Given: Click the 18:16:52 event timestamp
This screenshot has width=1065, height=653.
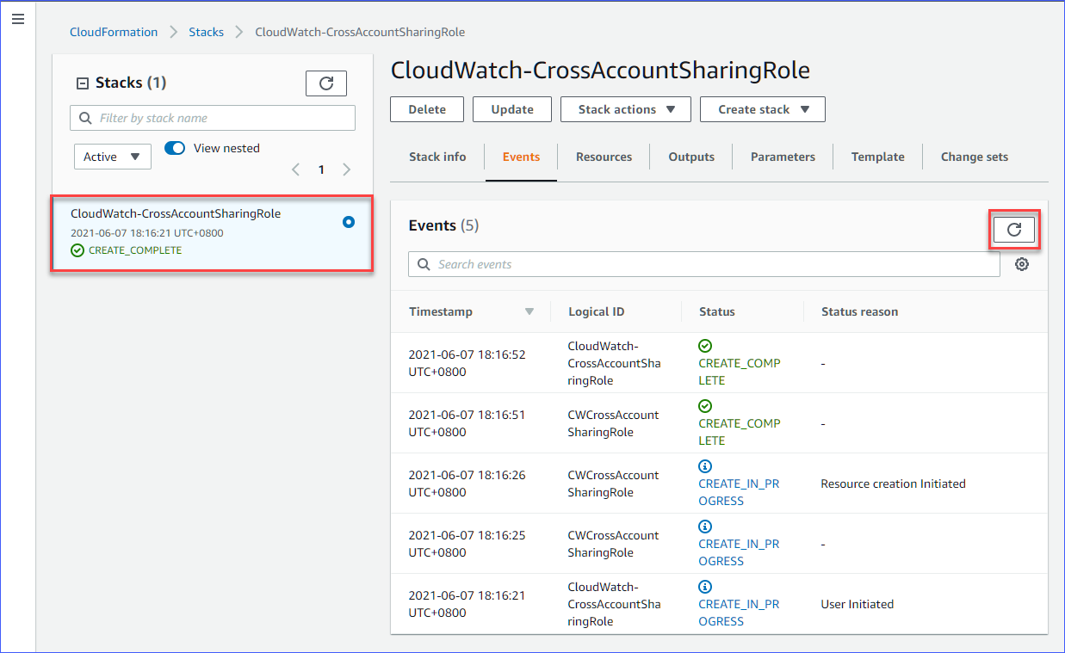Looking at the screenshot, I should tap(467, 363).
